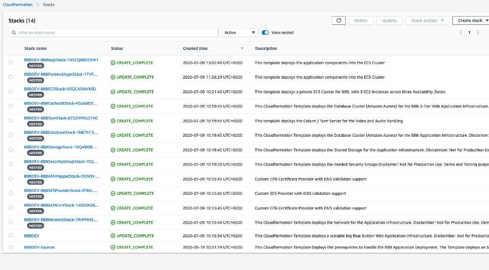
Task: Open BBBDEV-BBBAppStack-1N5CQ6BDC94I1 stack
Action: tap(61, 60)
